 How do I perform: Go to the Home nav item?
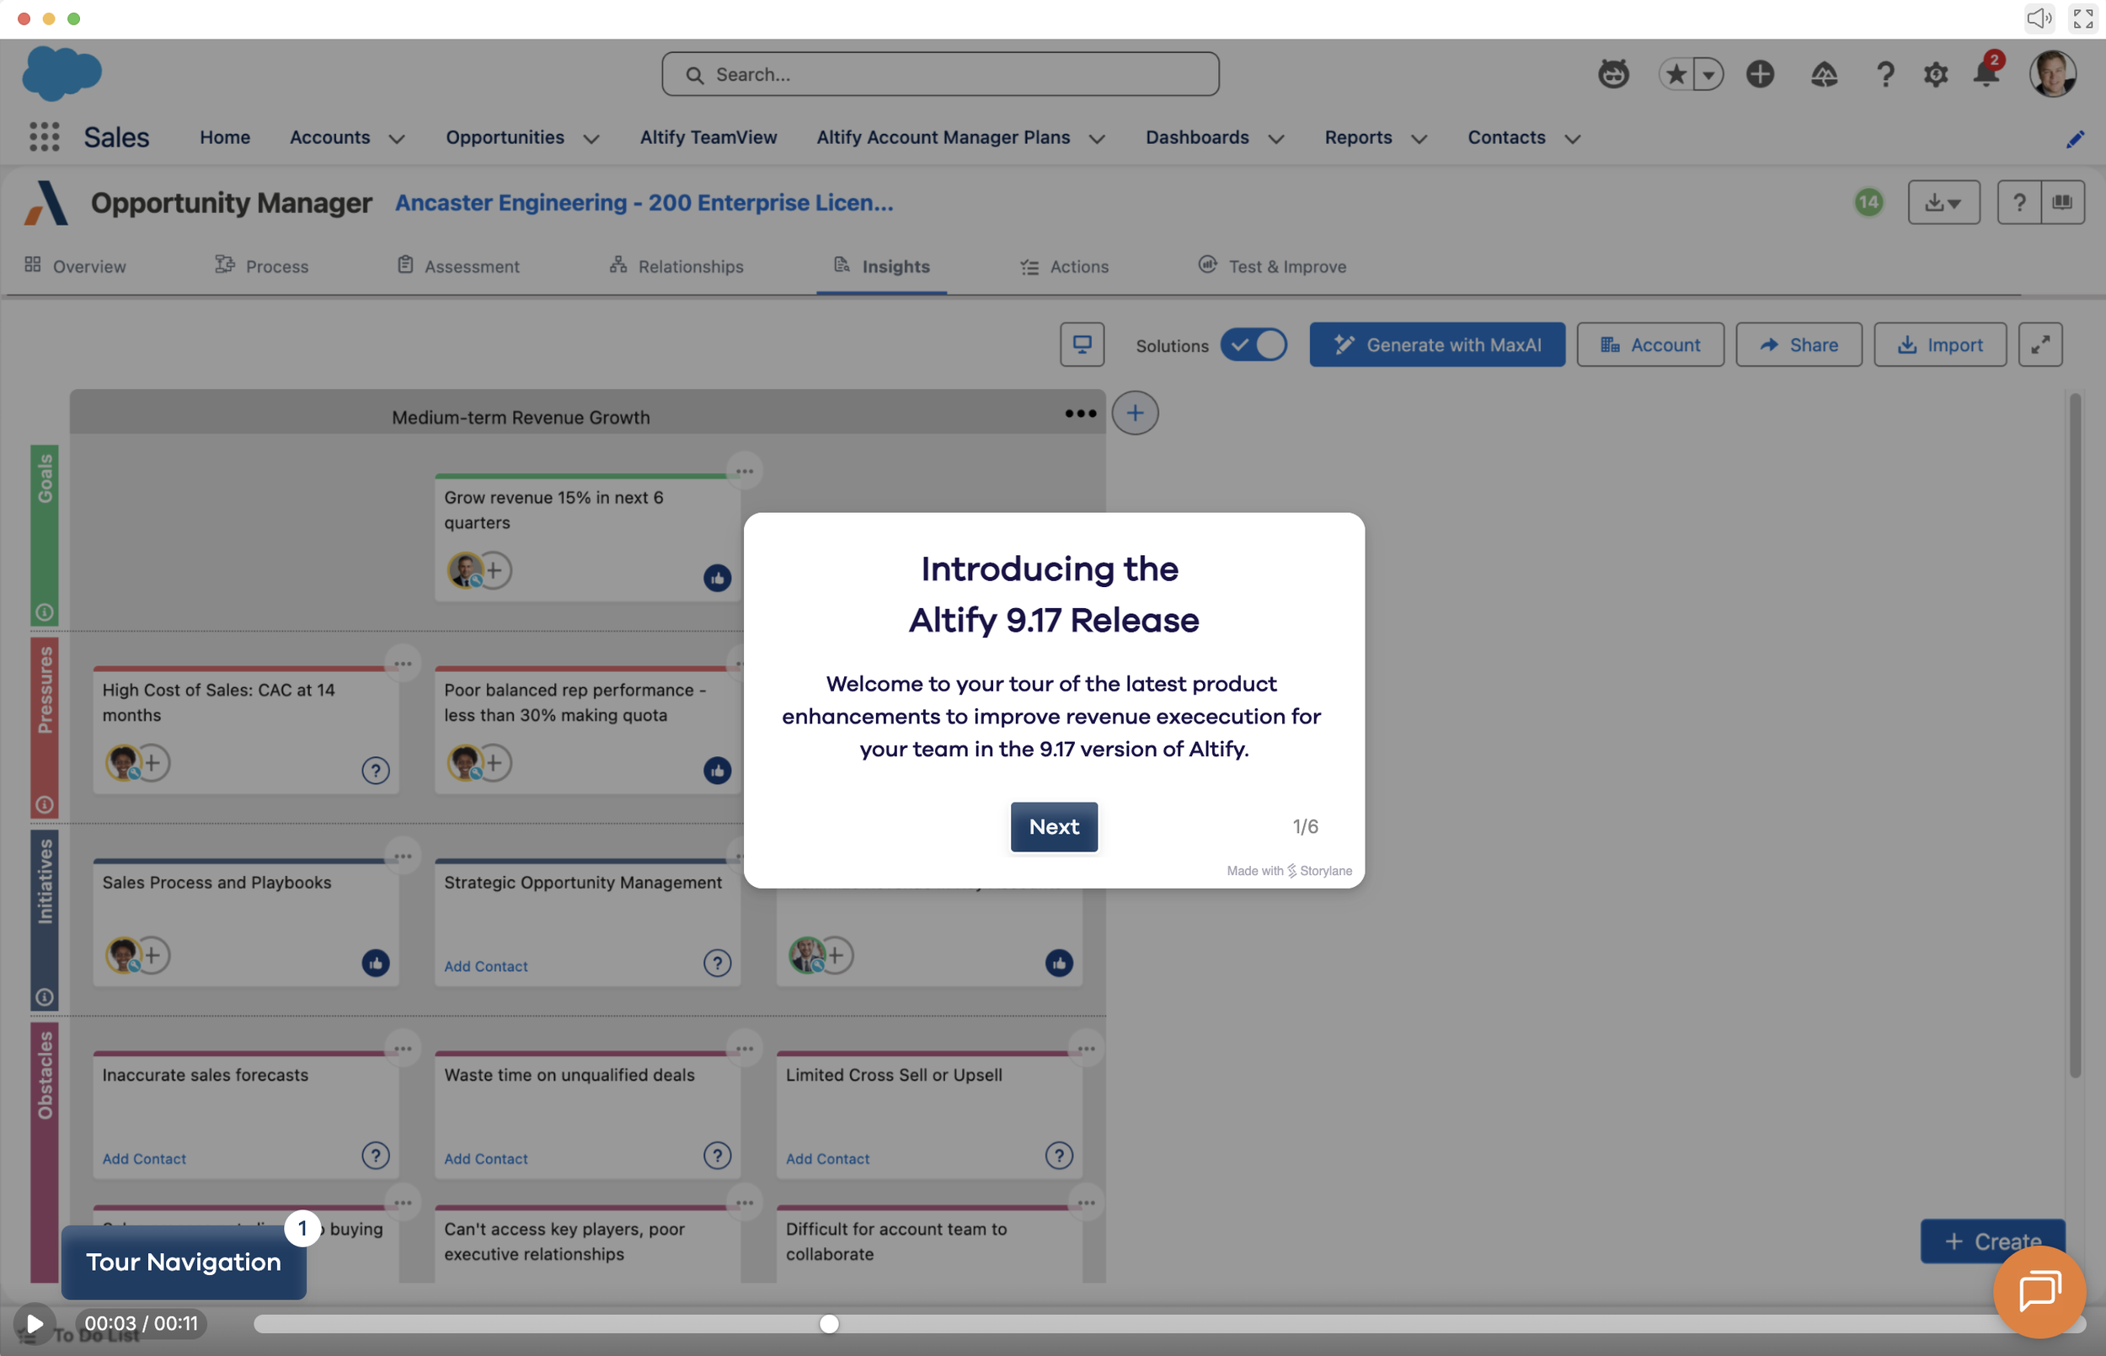[x=225, y=137]
